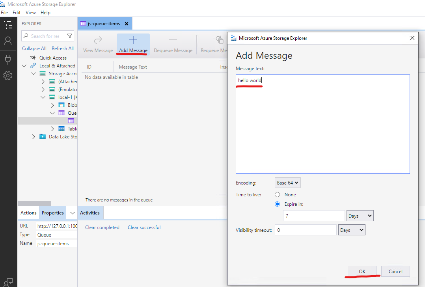Open the Explorer panel icon in sidebar

(x=8, y=25)
